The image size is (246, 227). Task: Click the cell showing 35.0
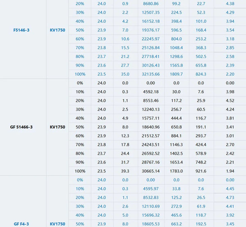125,74
